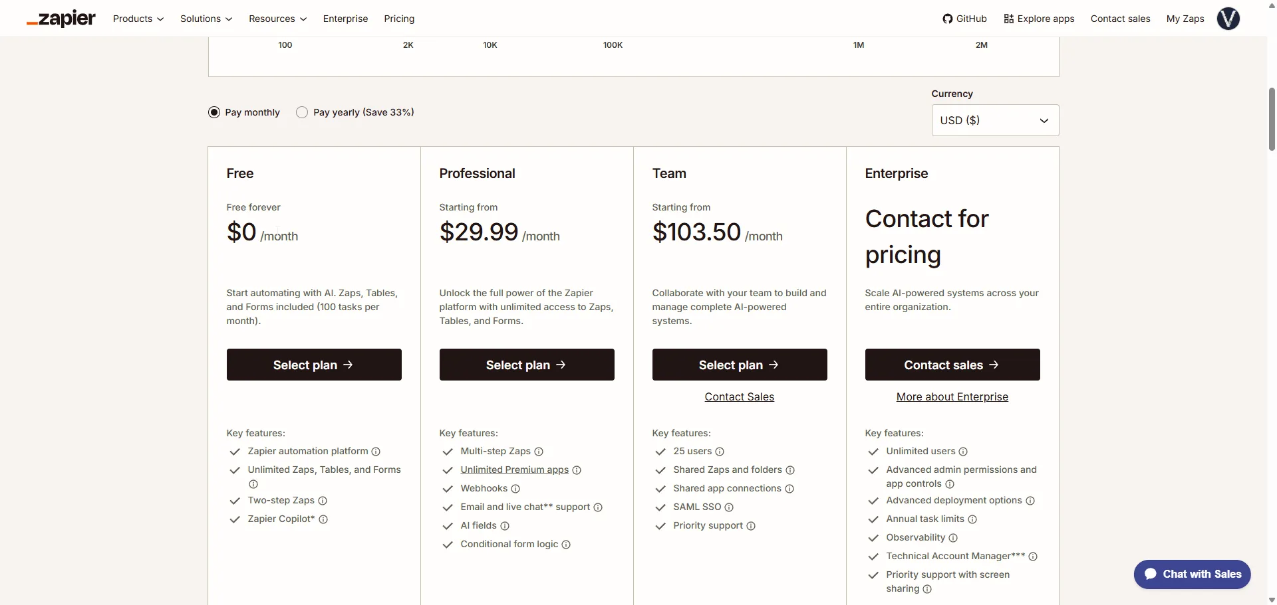This screenshot has height=605, width=1277.
Task: Go to Pricing in the nav
Action: (399, 19)
